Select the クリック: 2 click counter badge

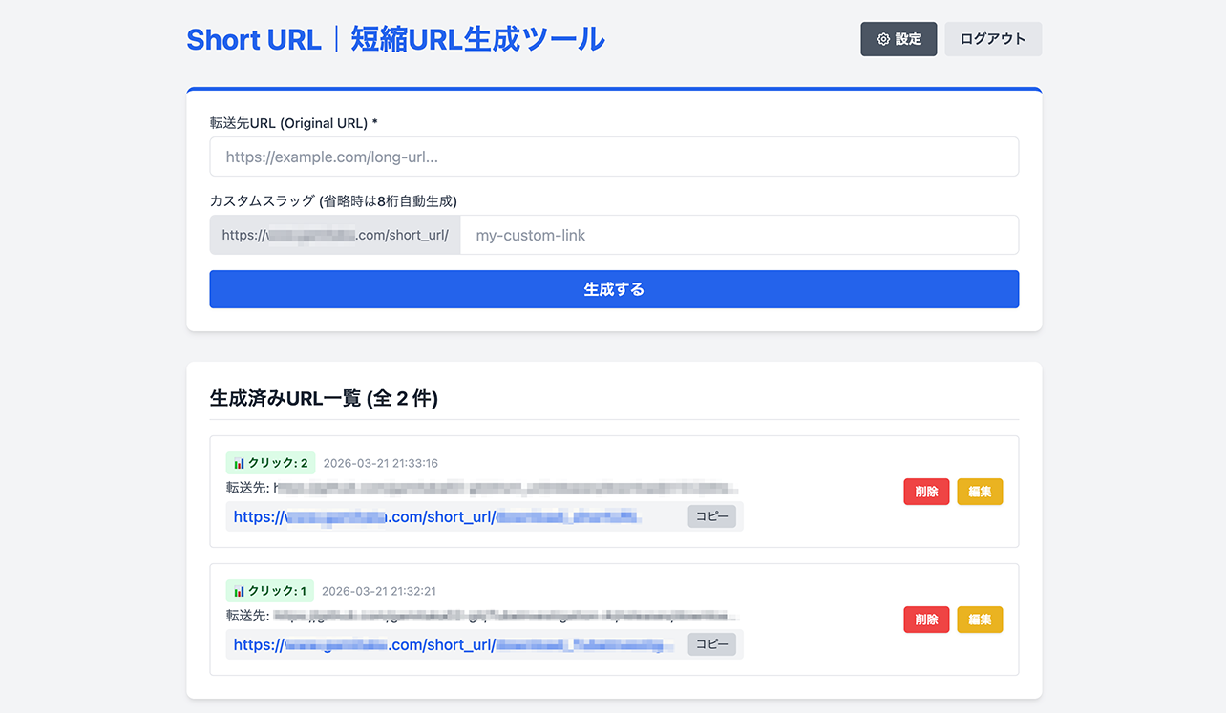point(270,462)
